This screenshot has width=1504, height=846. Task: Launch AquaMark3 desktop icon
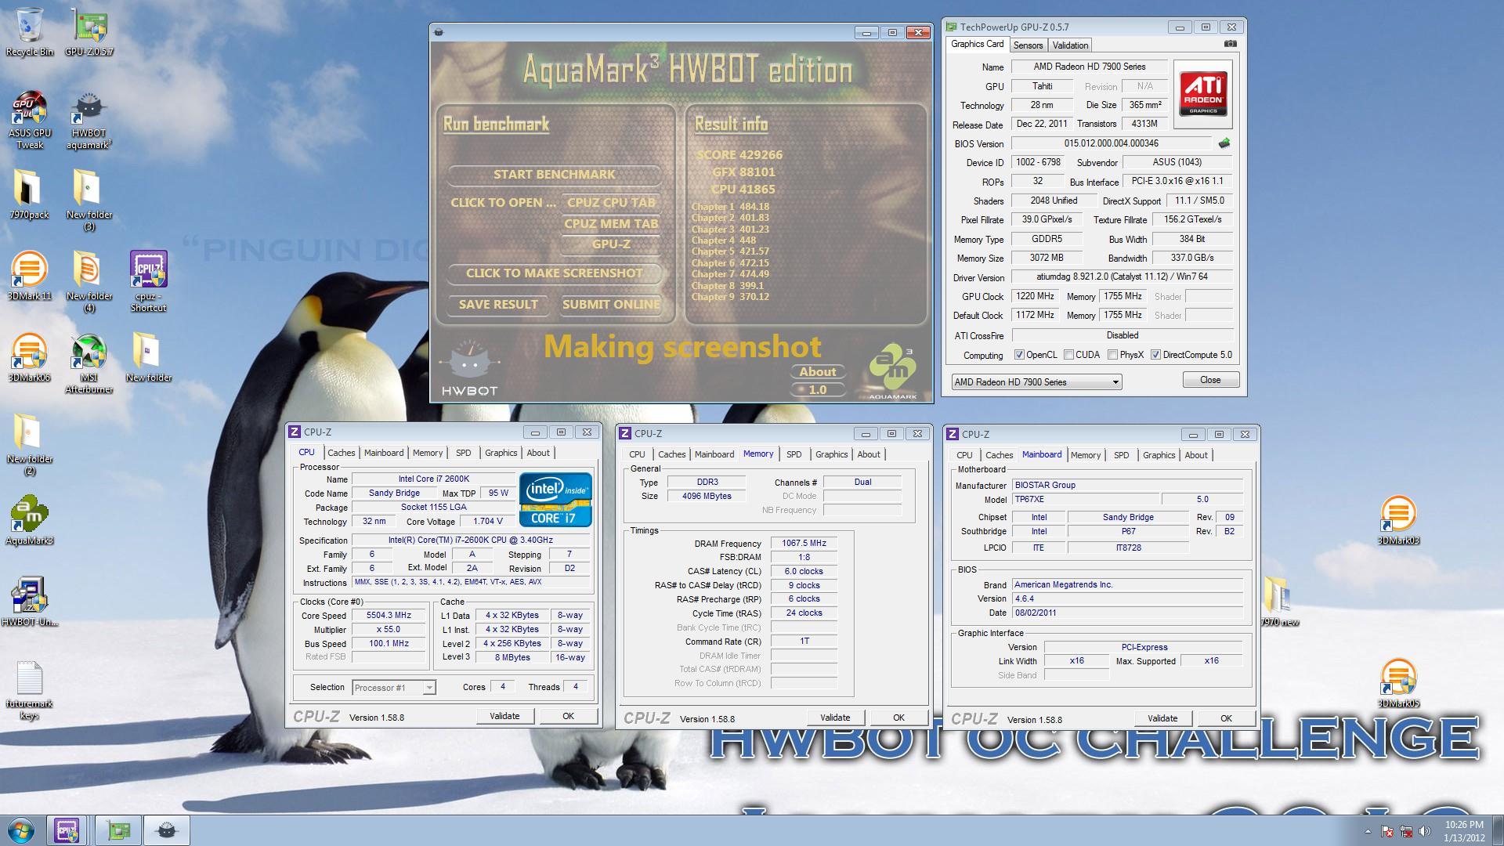tap(30, 521)
